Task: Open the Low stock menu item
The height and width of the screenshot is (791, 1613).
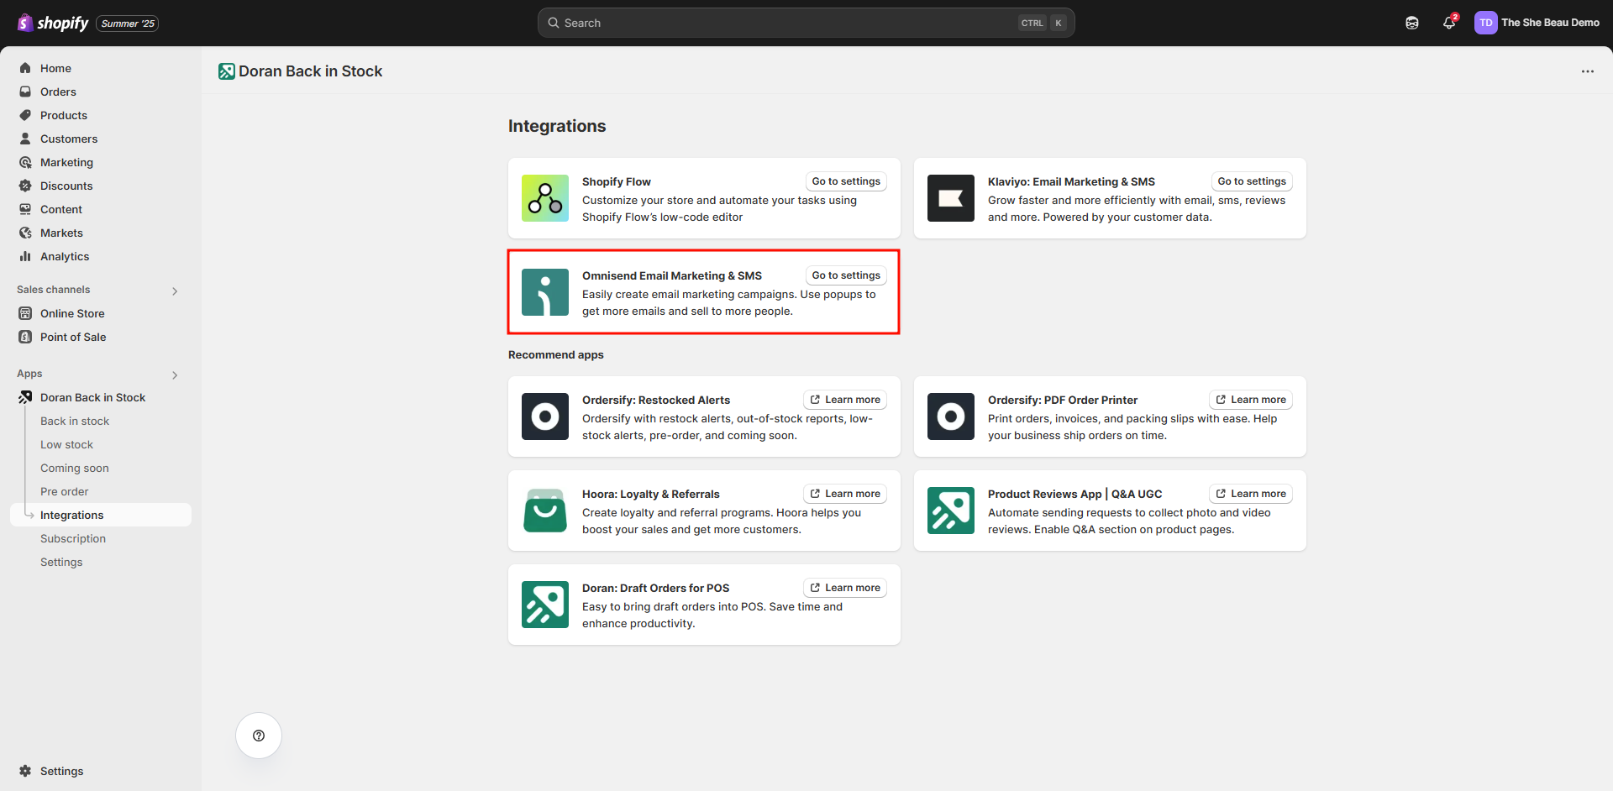Action: (x=67, y=444)
